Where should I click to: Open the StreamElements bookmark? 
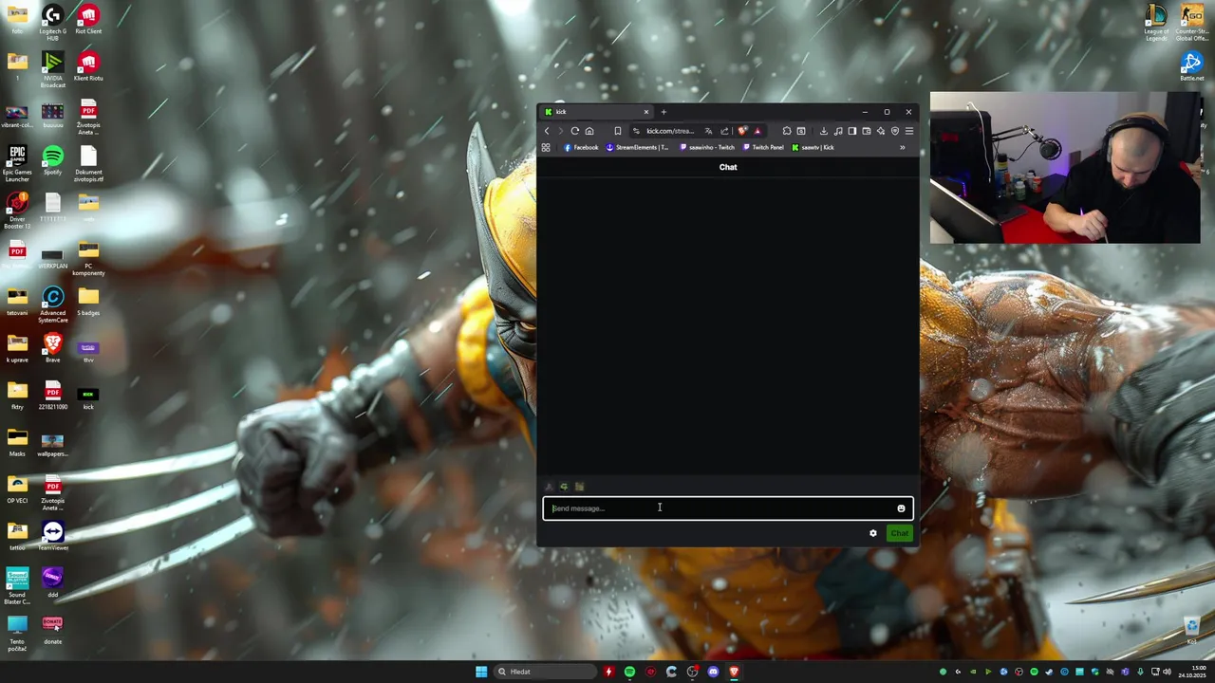pos(637,148)
